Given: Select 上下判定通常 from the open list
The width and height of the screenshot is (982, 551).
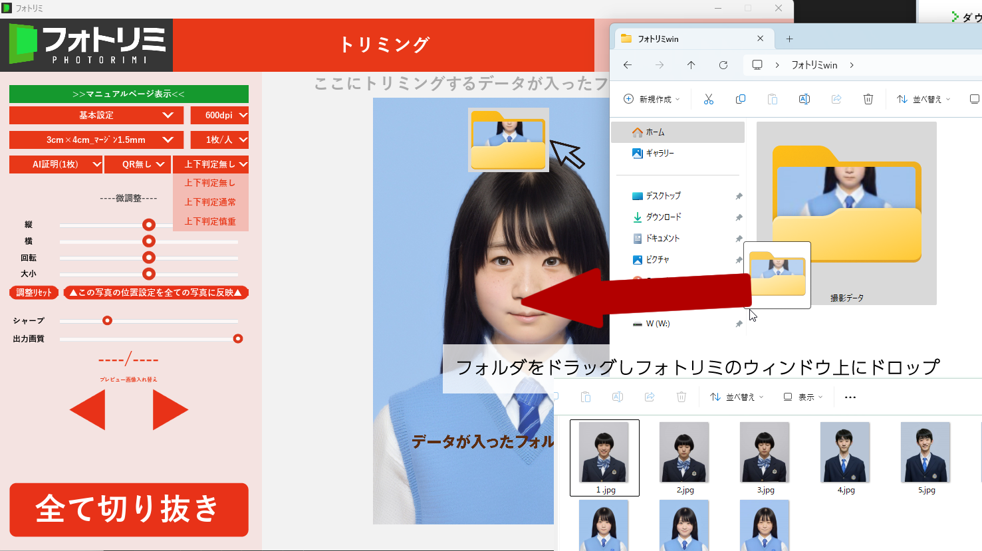Looking at the screenshot, I should click(x=210, y=202).
